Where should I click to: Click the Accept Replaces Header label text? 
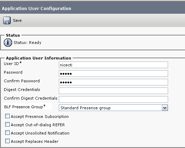click(x=35, y=141)
